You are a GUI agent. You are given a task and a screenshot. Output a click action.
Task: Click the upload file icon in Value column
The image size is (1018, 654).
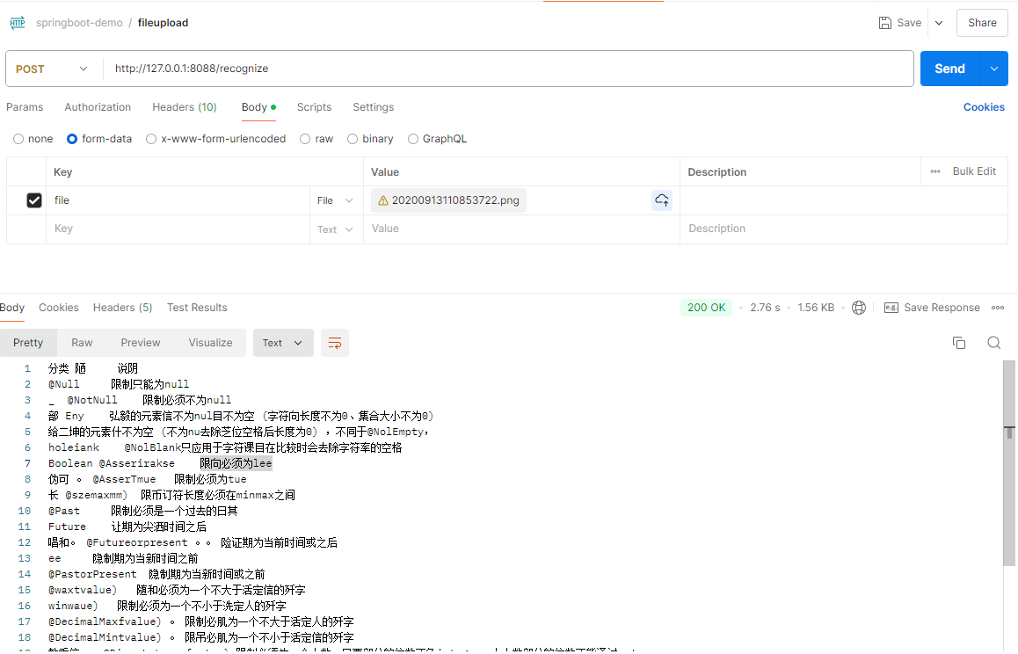(662, 200)
